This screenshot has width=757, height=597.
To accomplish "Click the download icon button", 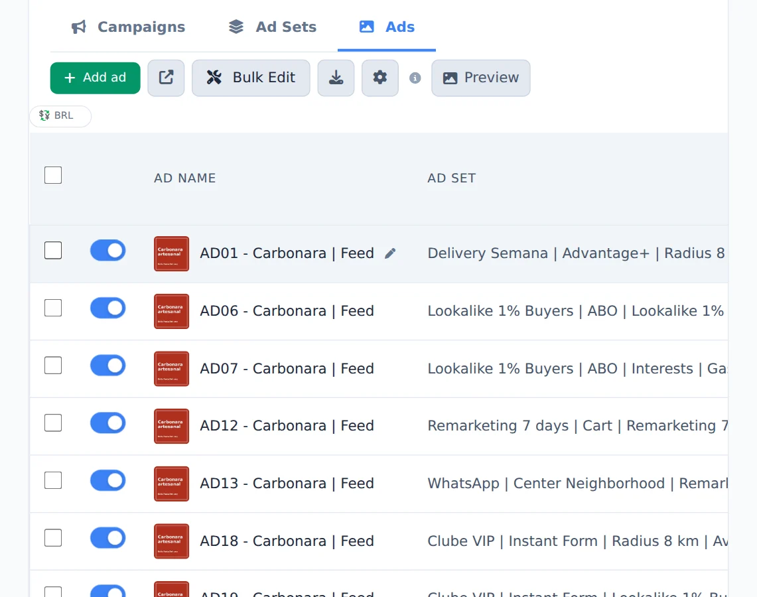I will tap(336, 78).
